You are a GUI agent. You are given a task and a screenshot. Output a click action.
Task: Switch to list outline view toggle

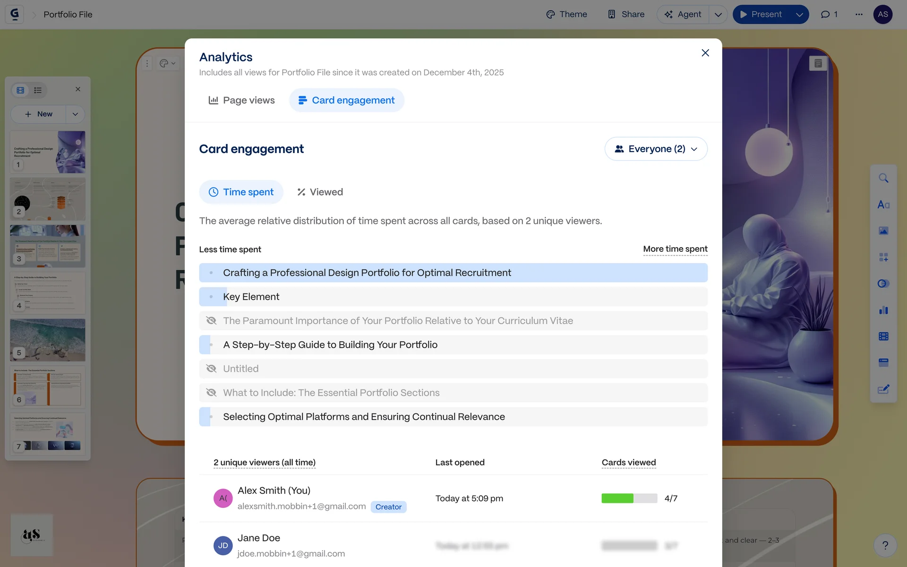[38, 90]
